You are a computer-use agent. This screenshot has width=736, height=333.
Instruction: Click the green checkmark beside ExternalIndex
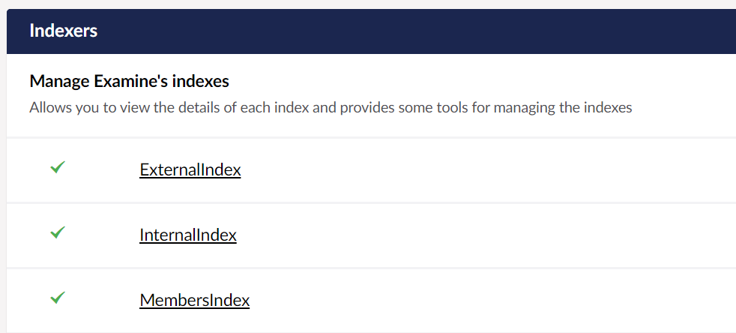57,167
